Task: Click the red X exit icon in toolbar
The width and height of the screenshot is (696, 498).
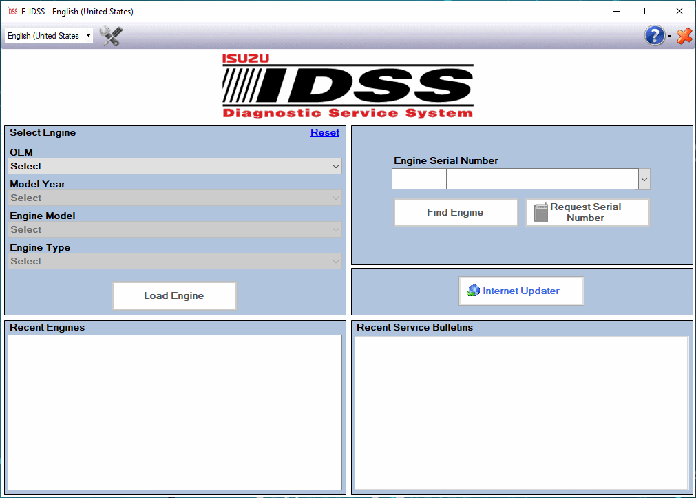Action: click(x=684, y=35)
